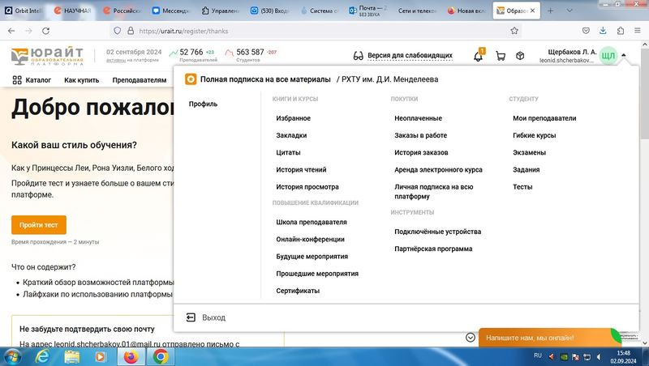Viewport: 649px width, 366px height.
Task: Open File Explorer from the taskbar
Action: tap(71, 356)
